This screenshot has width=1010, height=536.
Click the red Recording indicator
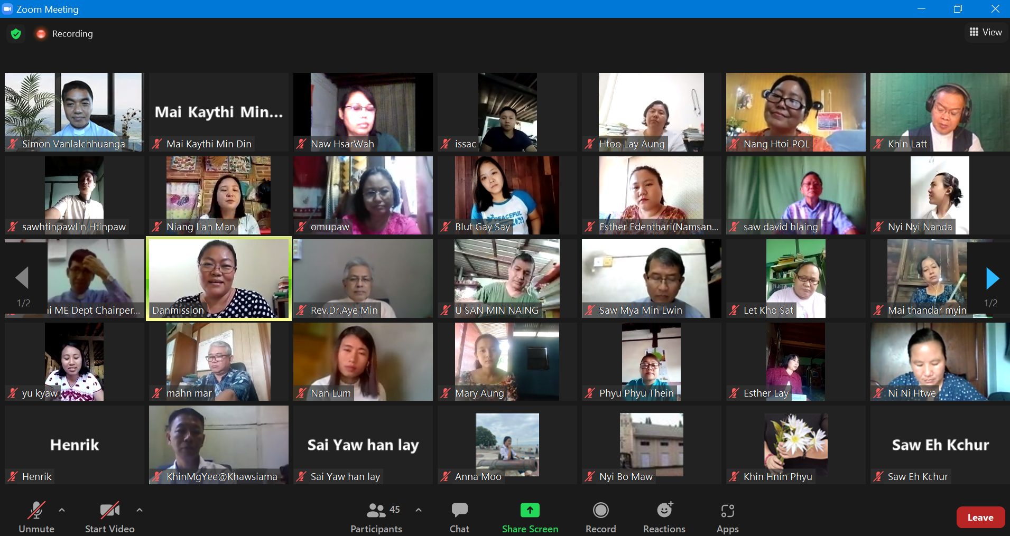(41, 34)
